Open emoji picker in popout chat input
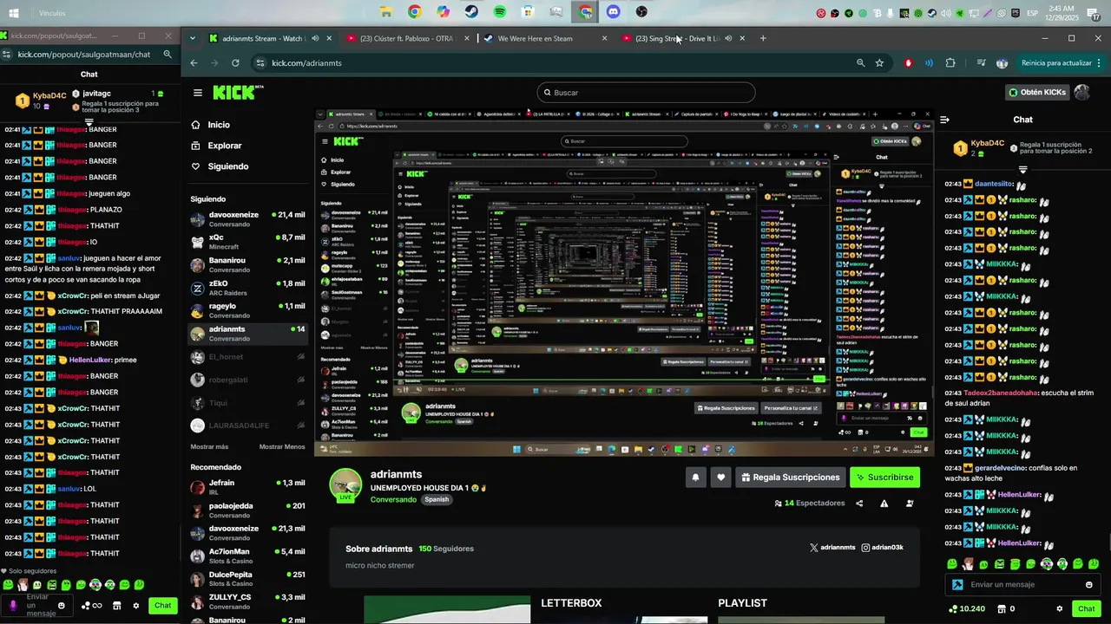 (61, 606)
